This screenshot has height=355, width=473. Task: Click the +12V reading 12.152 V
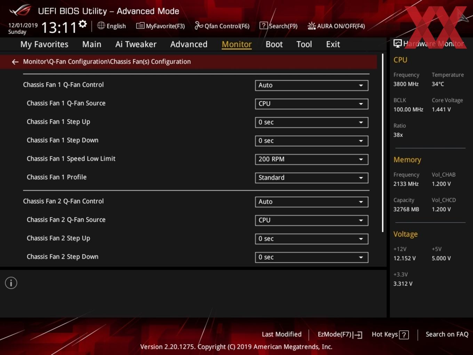tap(404, 258)
